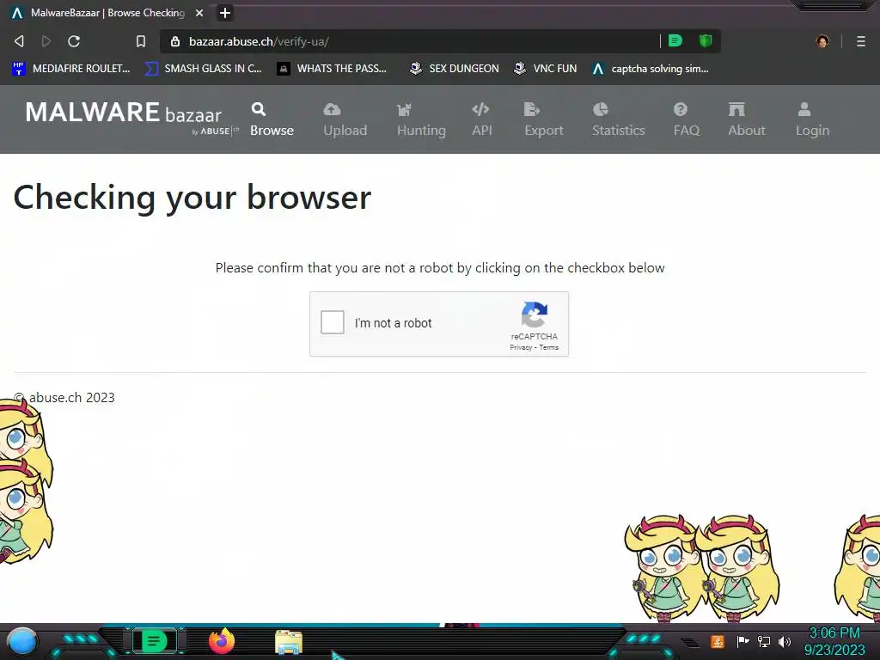The height and width of the screenshot is (660, 880).
Task: Click the green speech-bubble icon in address bar
Action: pos(675,40)
